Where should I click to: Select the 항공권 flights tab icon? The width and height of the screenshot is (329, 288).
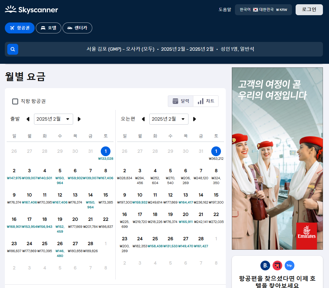click(x=12, y=28)
